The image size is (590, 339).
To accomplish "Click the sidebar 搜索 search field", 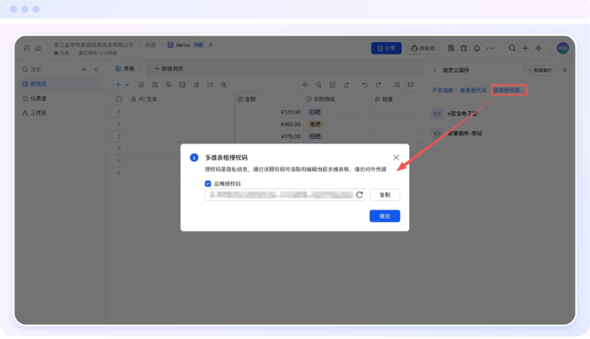I will tap(49, 70).
